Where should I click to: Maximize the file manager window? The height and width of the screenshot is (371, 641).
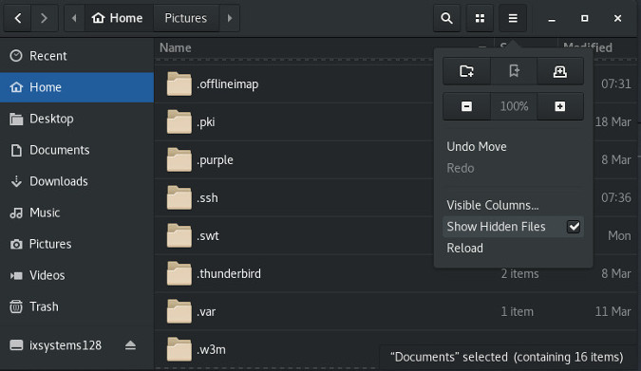(585, 18)
